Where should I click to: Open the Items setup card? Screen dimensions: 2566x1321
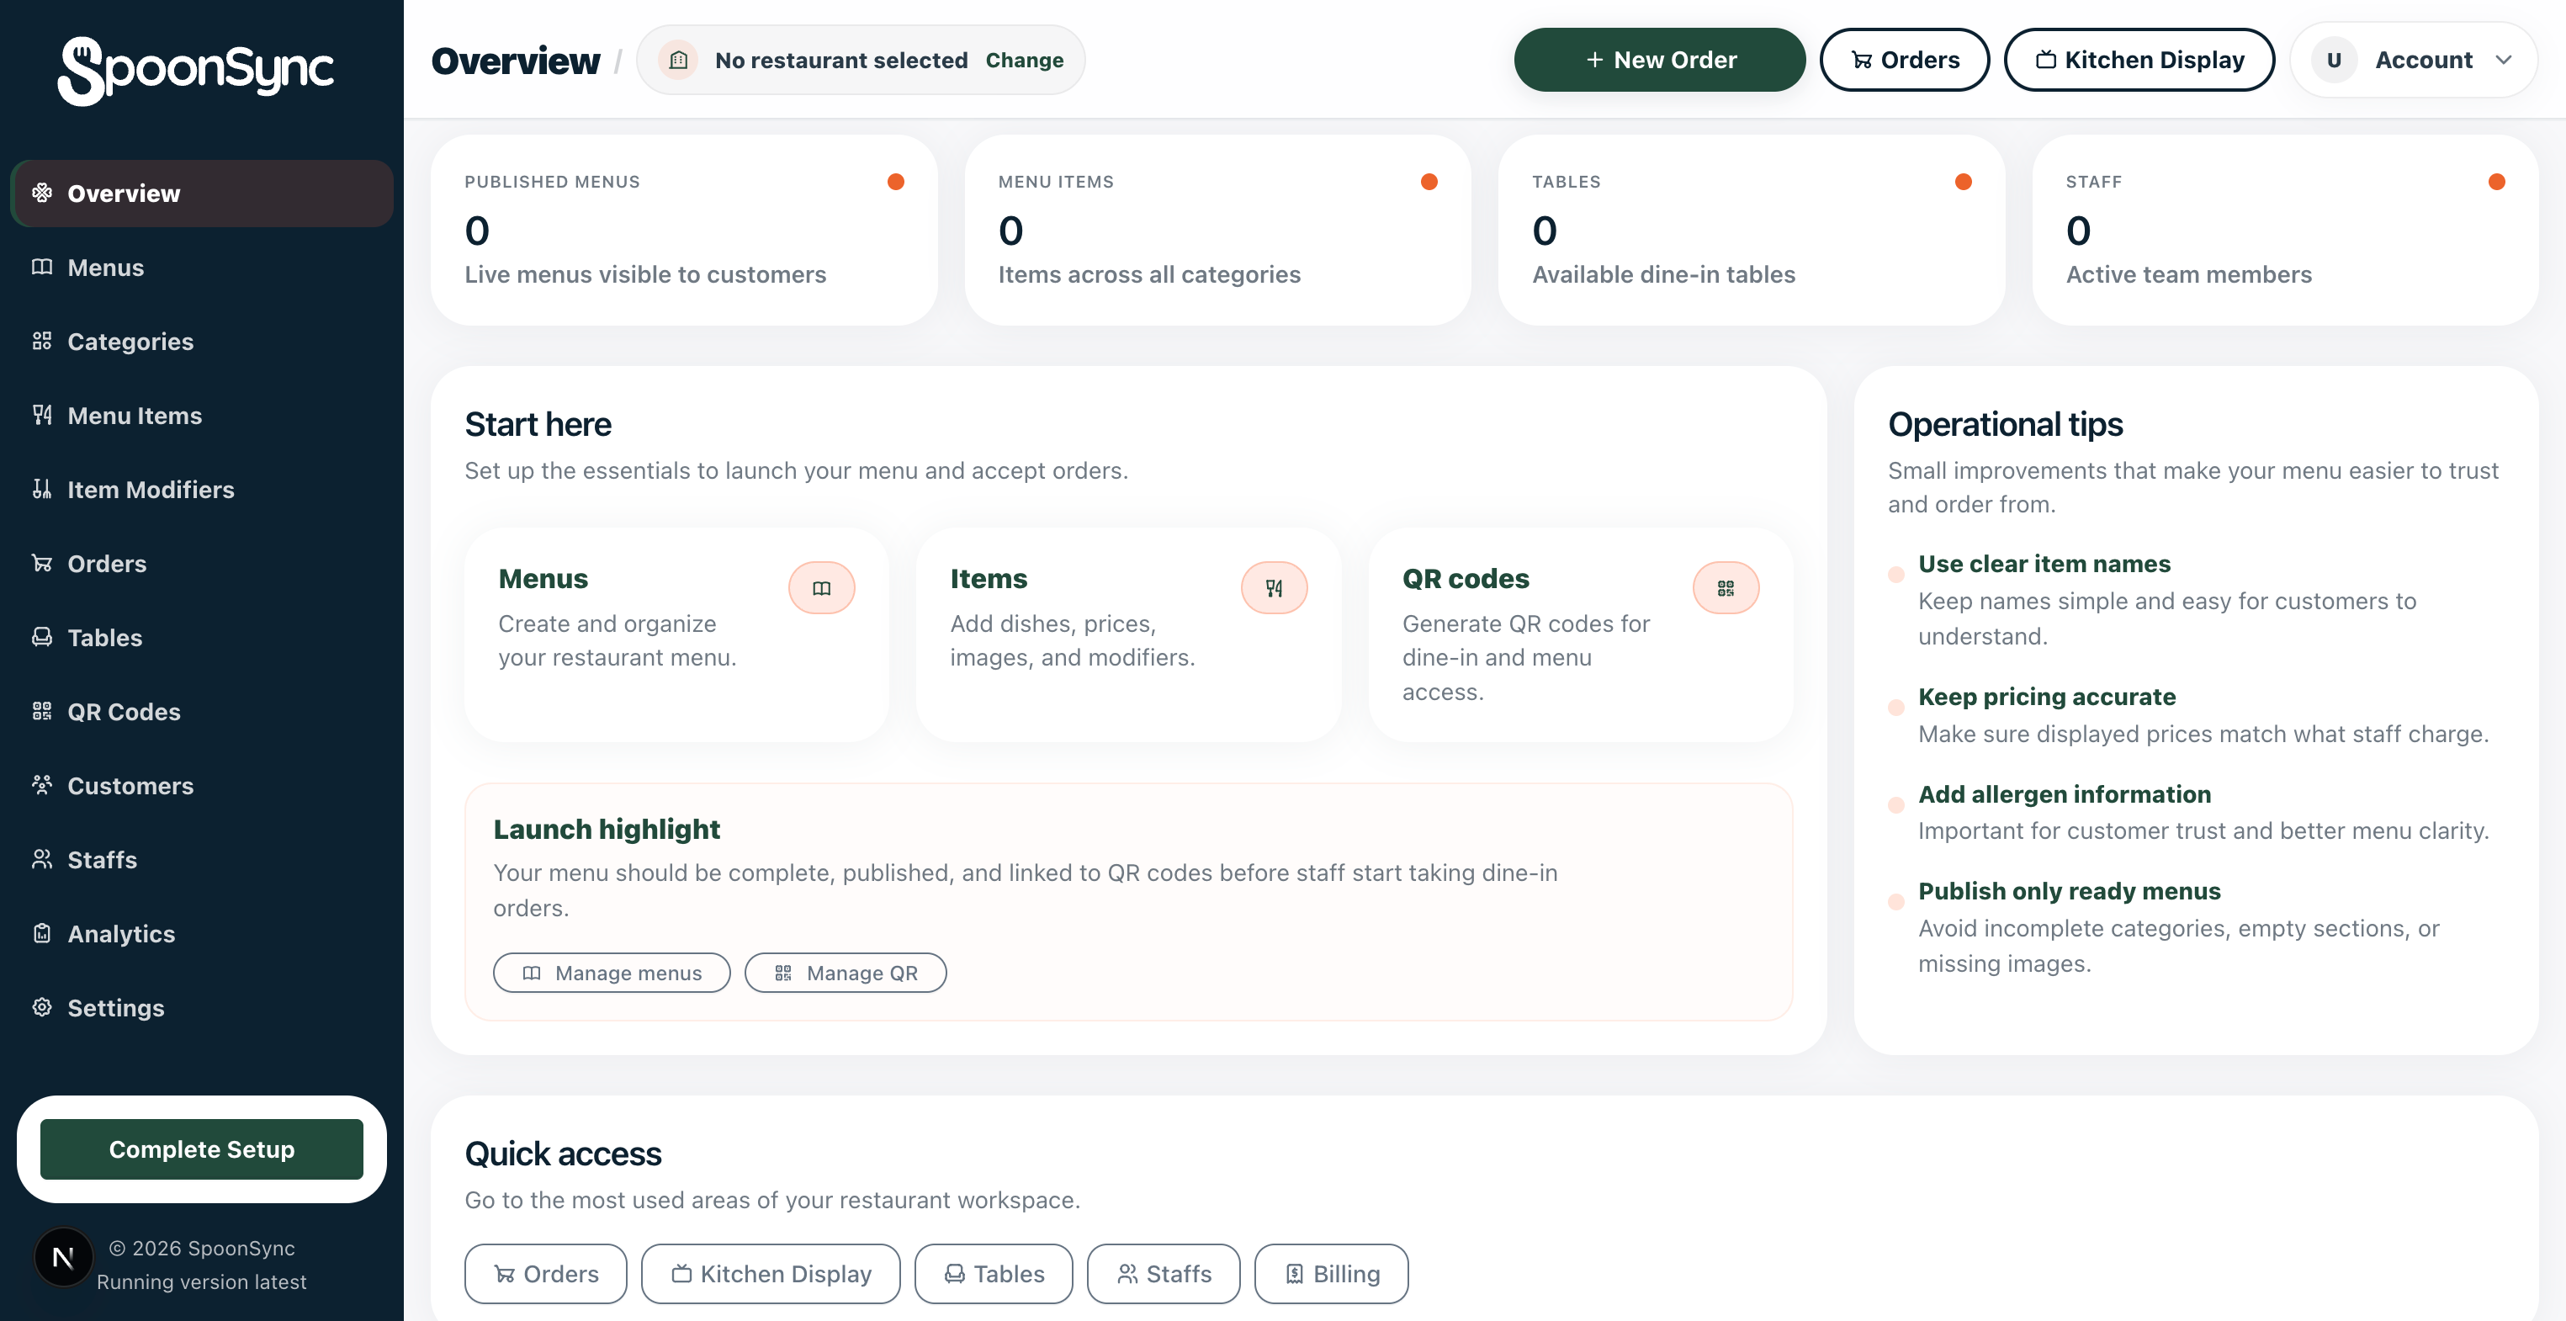click(x=1128, y=634)
